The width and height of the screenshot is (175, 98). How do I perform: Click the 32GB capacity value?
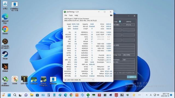pos(92,24)
